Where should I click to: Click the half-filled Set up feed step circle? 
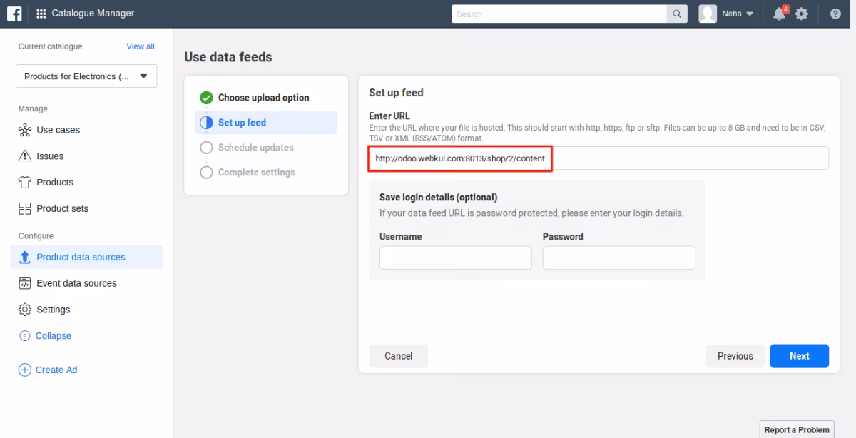point(207,123)
